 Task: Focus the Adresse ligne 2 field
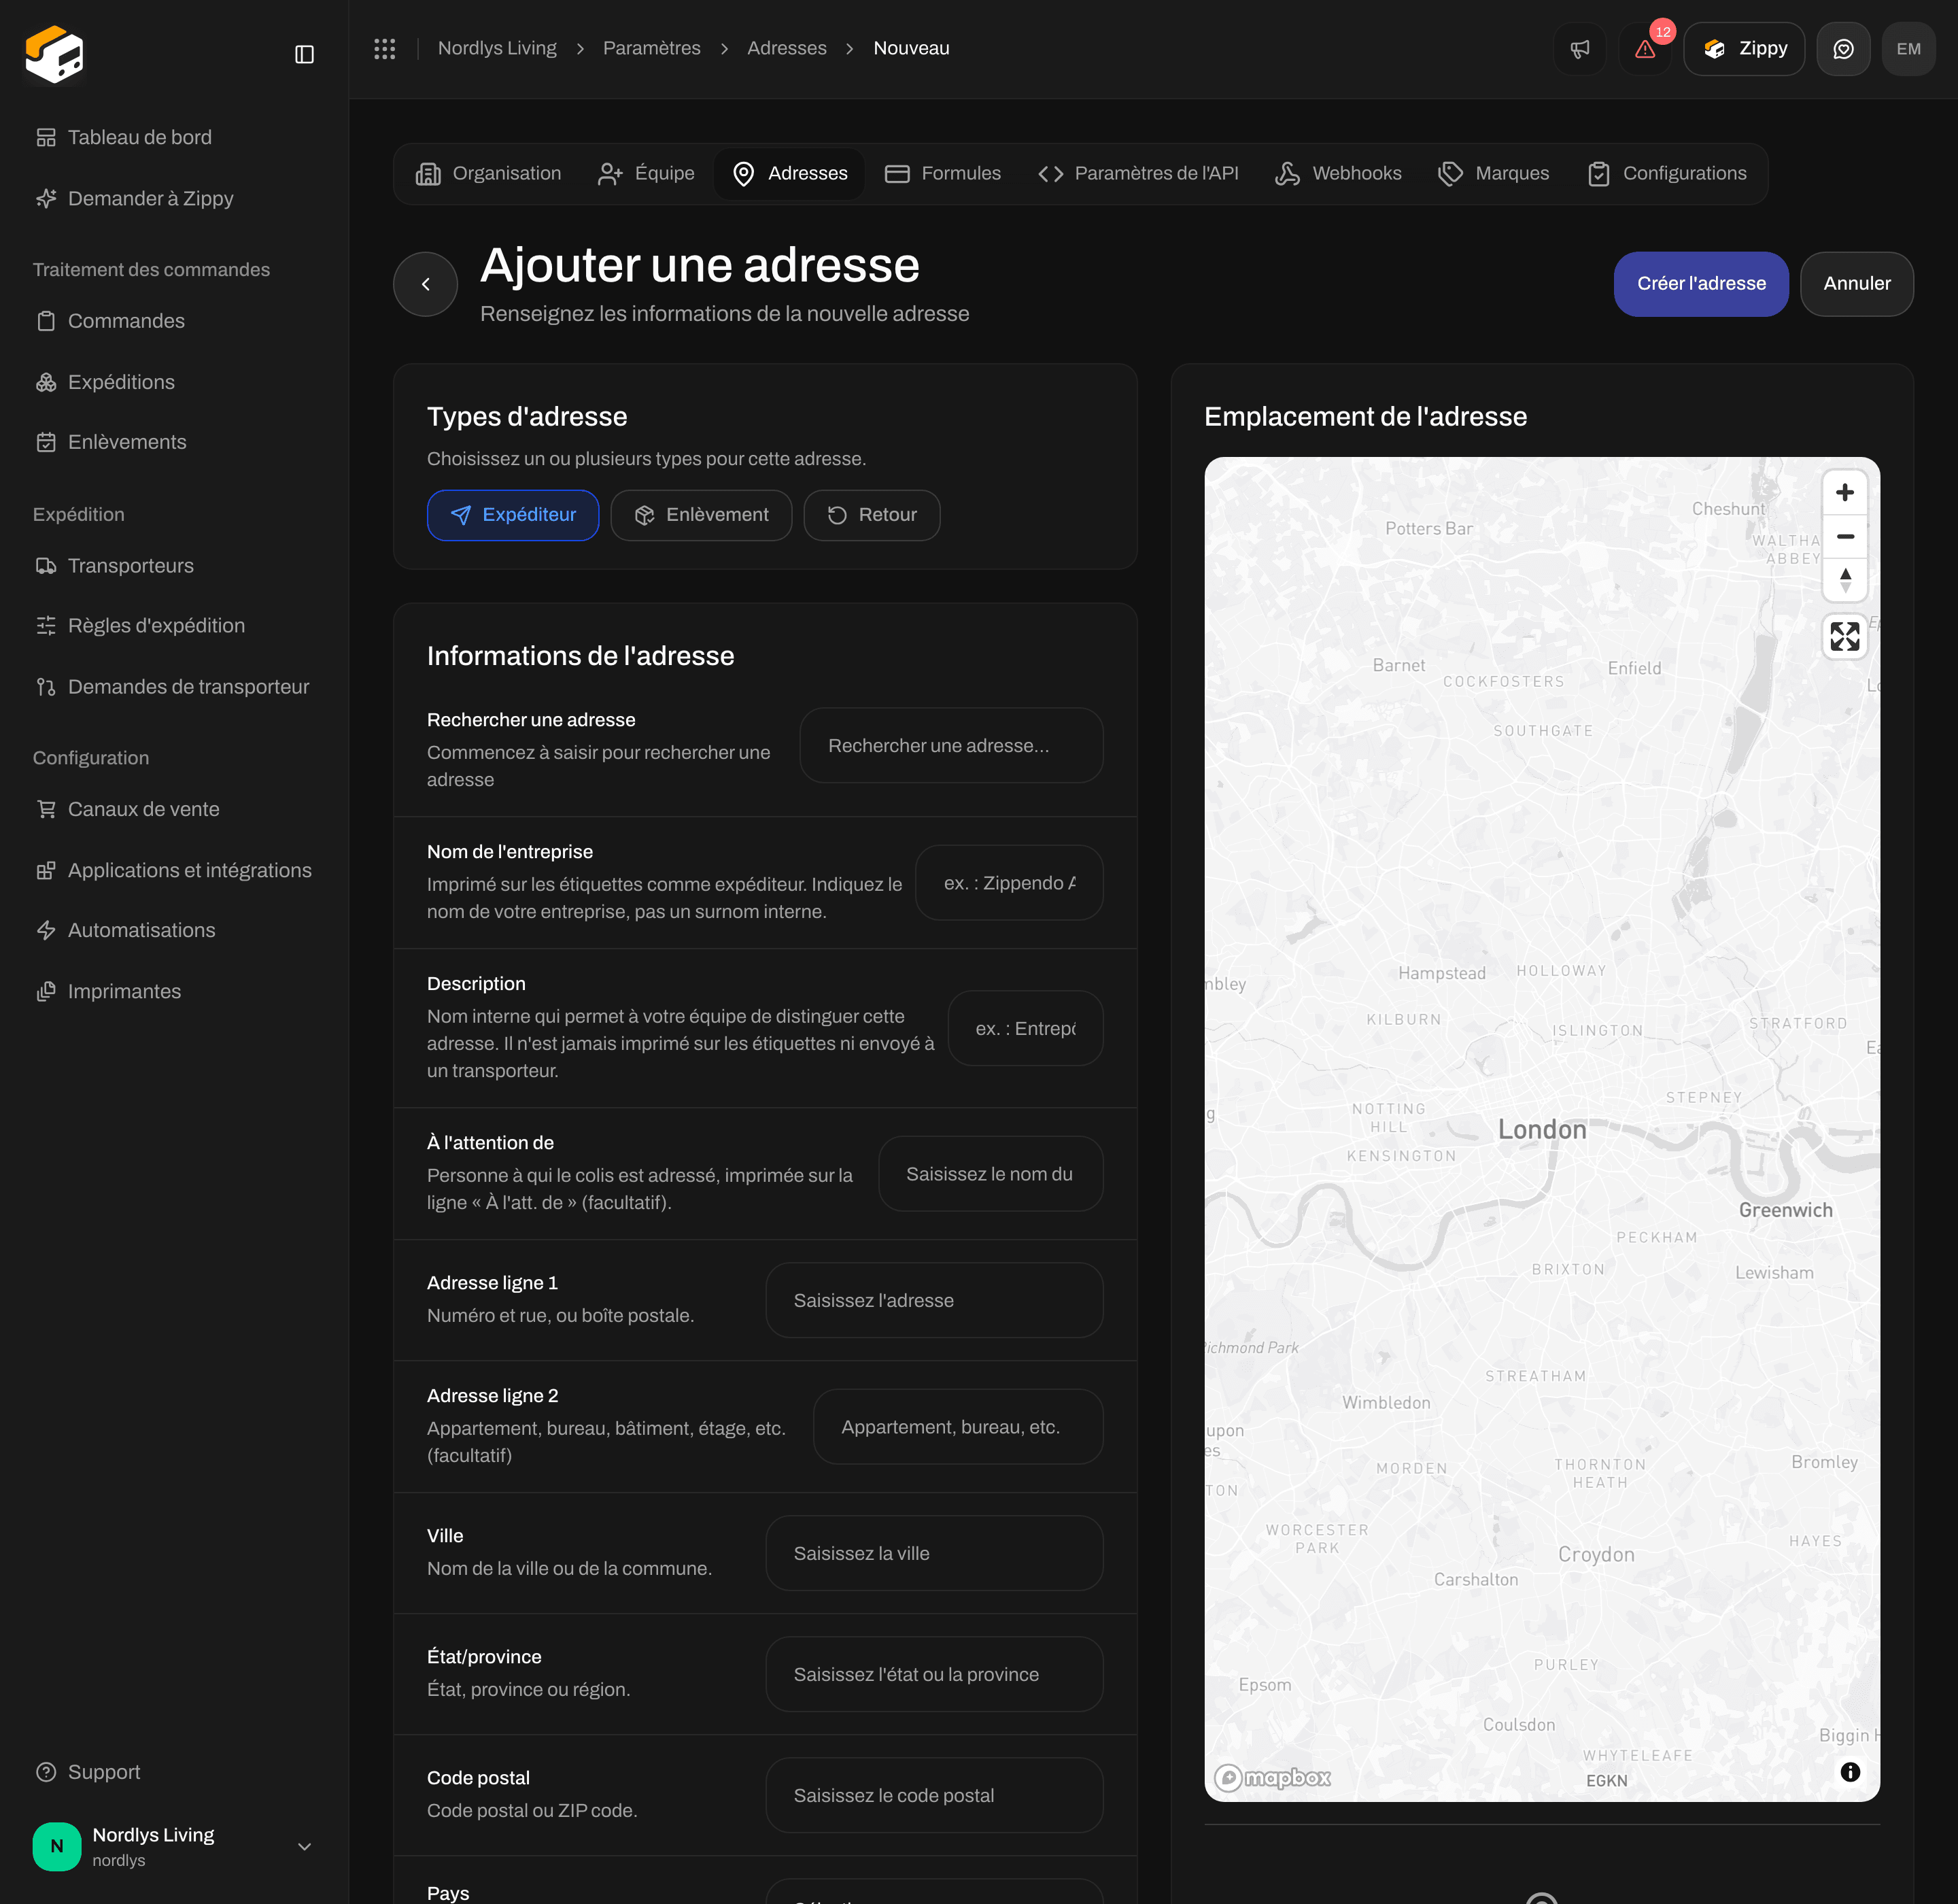(x=958, y=1427)
